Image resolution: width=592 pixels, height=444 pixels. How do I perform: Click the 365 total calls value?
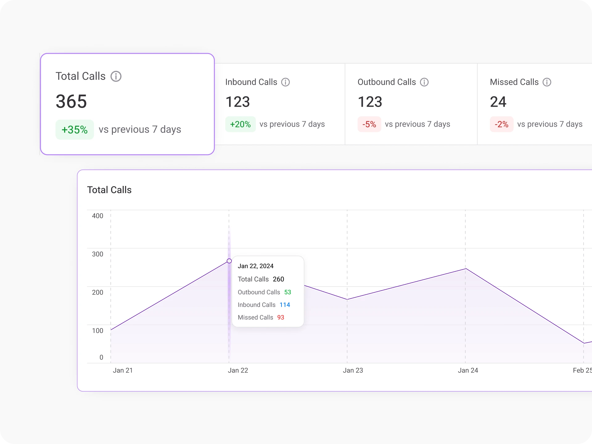coord(71,101)
